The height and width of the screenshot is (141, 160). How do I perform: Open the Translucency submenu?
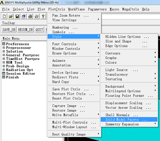pos(129,74)
